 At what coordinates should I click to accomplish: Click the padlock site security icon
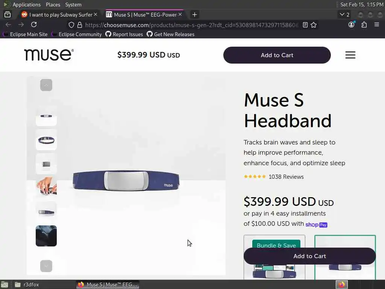[x=80, y=25]
